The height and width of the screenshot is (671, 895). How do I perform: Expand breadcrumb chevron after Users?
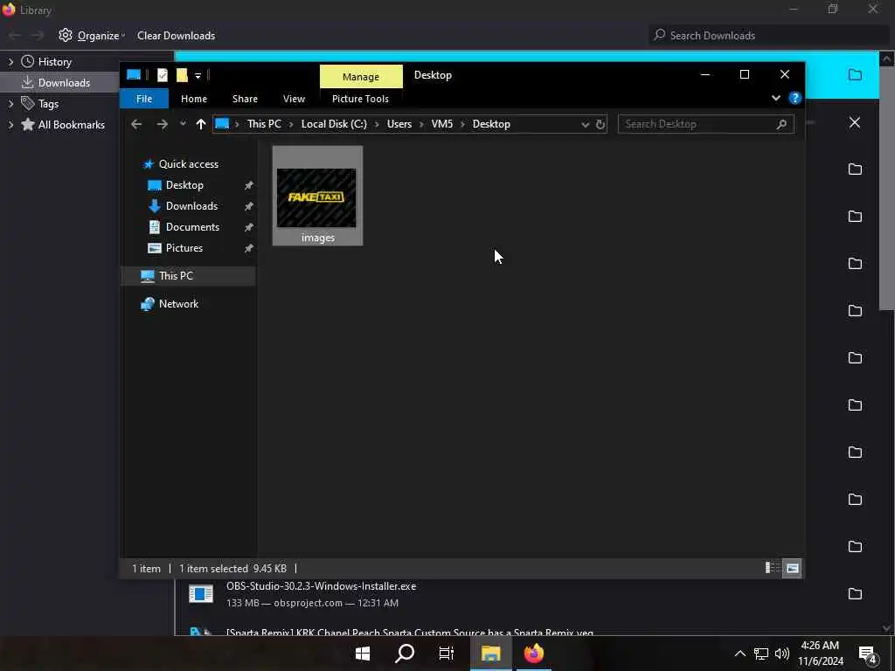422,124
